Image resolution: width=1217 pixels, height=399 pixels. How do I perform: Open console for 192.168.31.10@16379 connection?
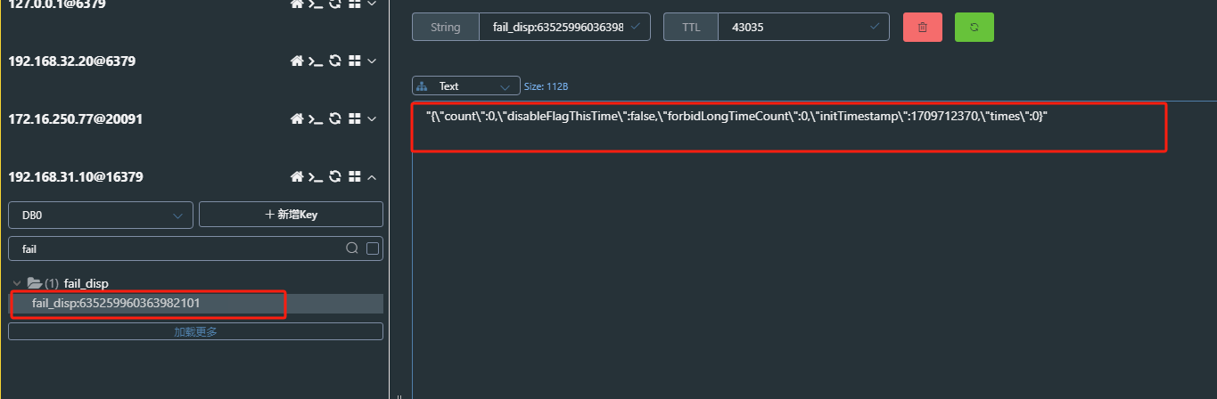316,177
